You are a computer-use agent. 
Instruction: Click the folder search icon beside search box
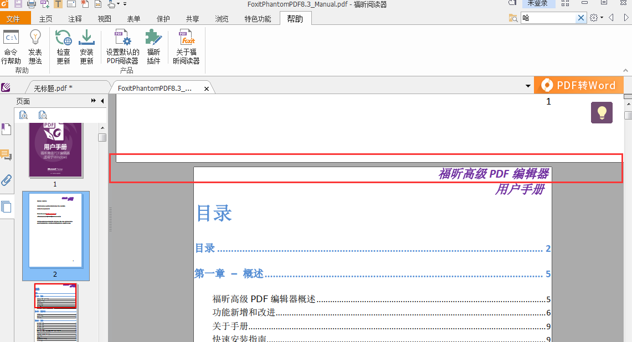(x=513, y=18)
